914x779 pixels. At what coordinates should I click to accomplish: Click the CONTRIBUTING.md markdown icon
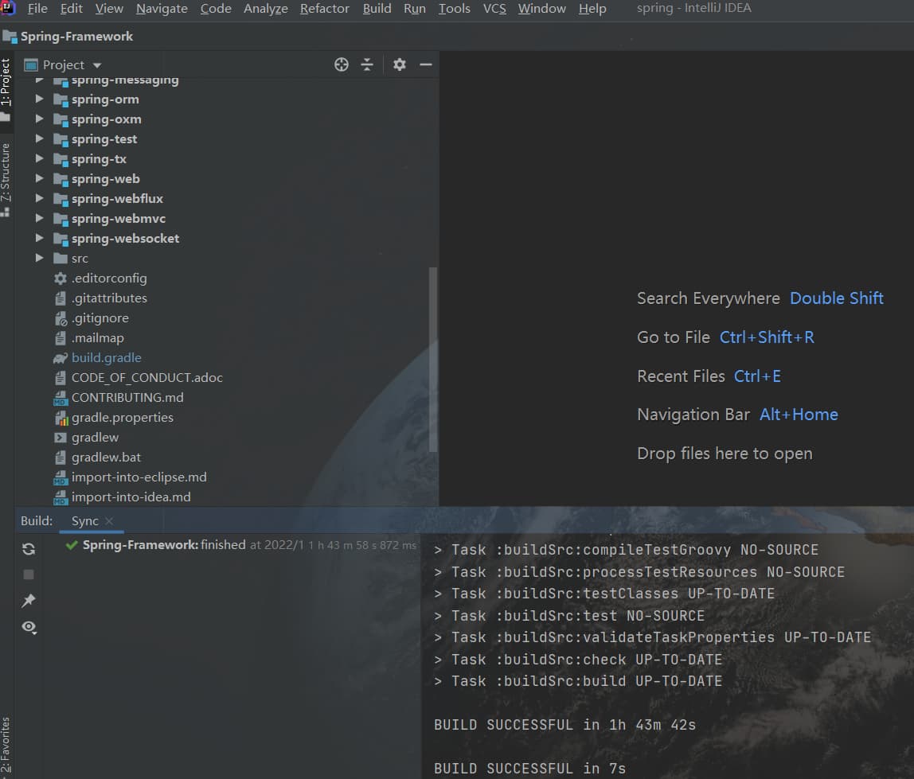[61, 398]
